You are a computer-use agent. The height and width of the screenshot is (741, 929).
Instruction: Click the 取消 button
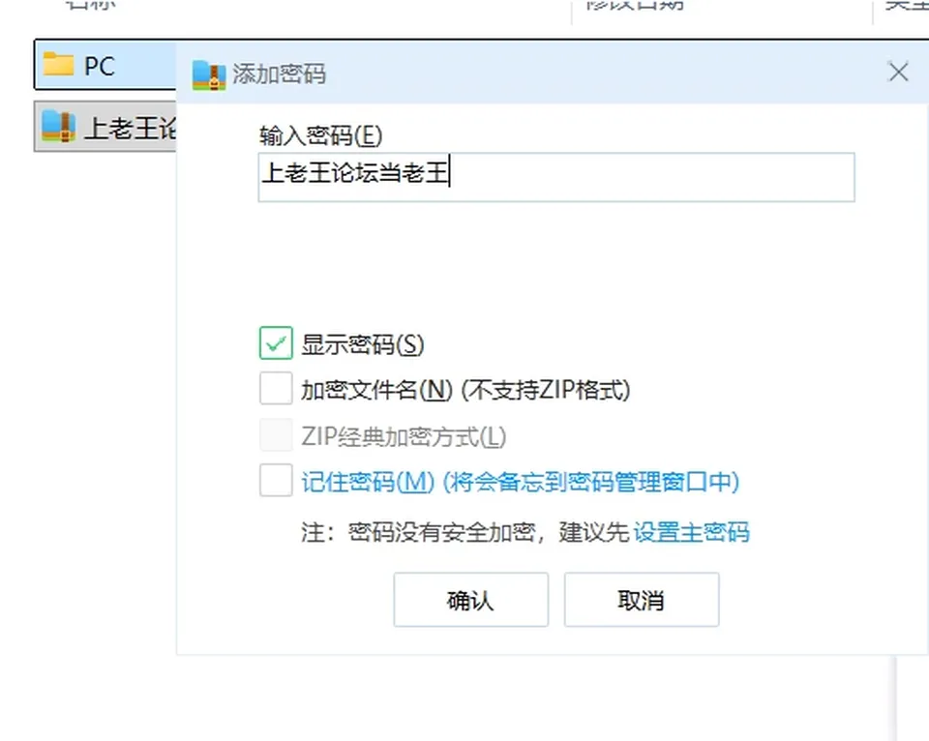tap(642, 600)
